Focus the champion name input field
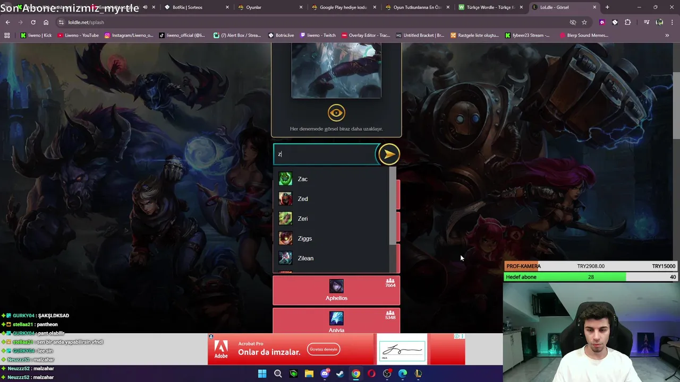 325,154
